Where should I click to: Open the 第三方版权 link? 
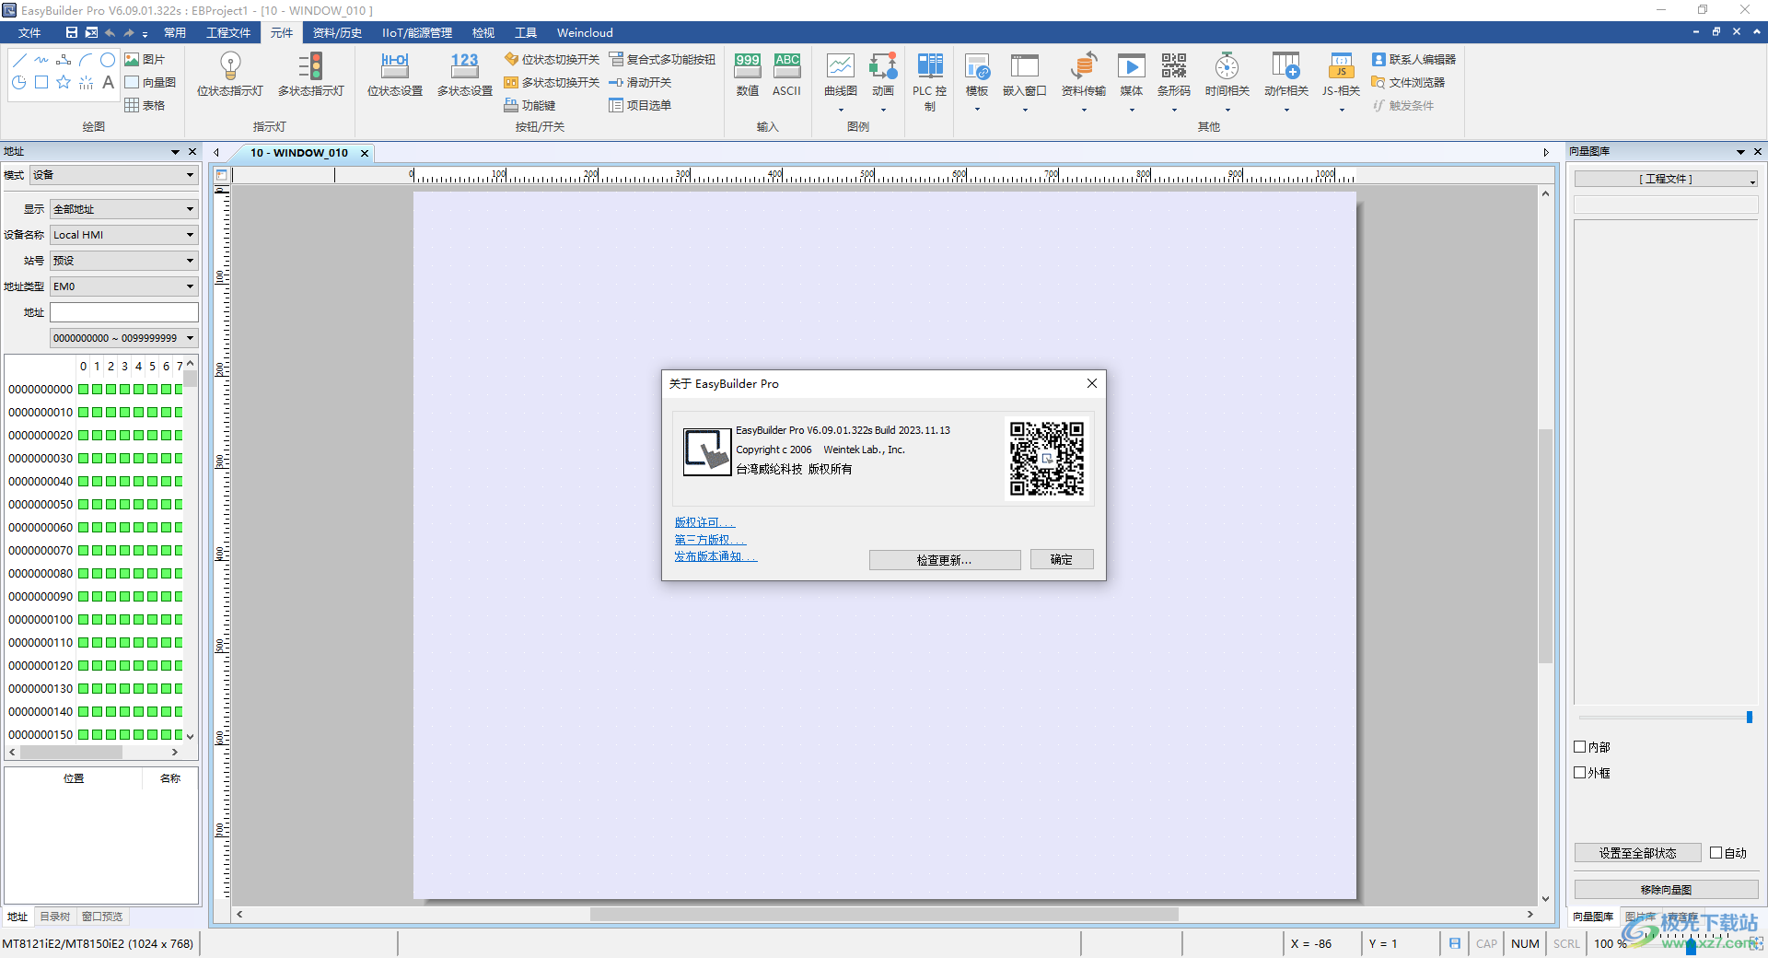point(710,540)
